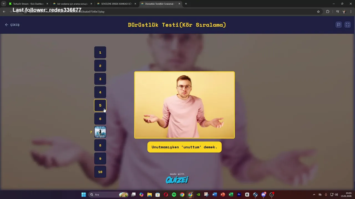Select highlighted rank slot 5
Viewport: 355px width, 199px height.
pos(100,105)
